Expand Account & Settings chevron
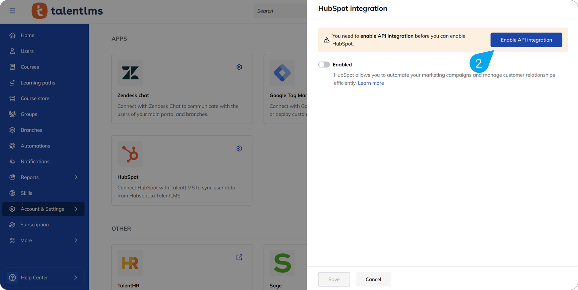Viewport: 578px width, 290px height. coord(76,209)
